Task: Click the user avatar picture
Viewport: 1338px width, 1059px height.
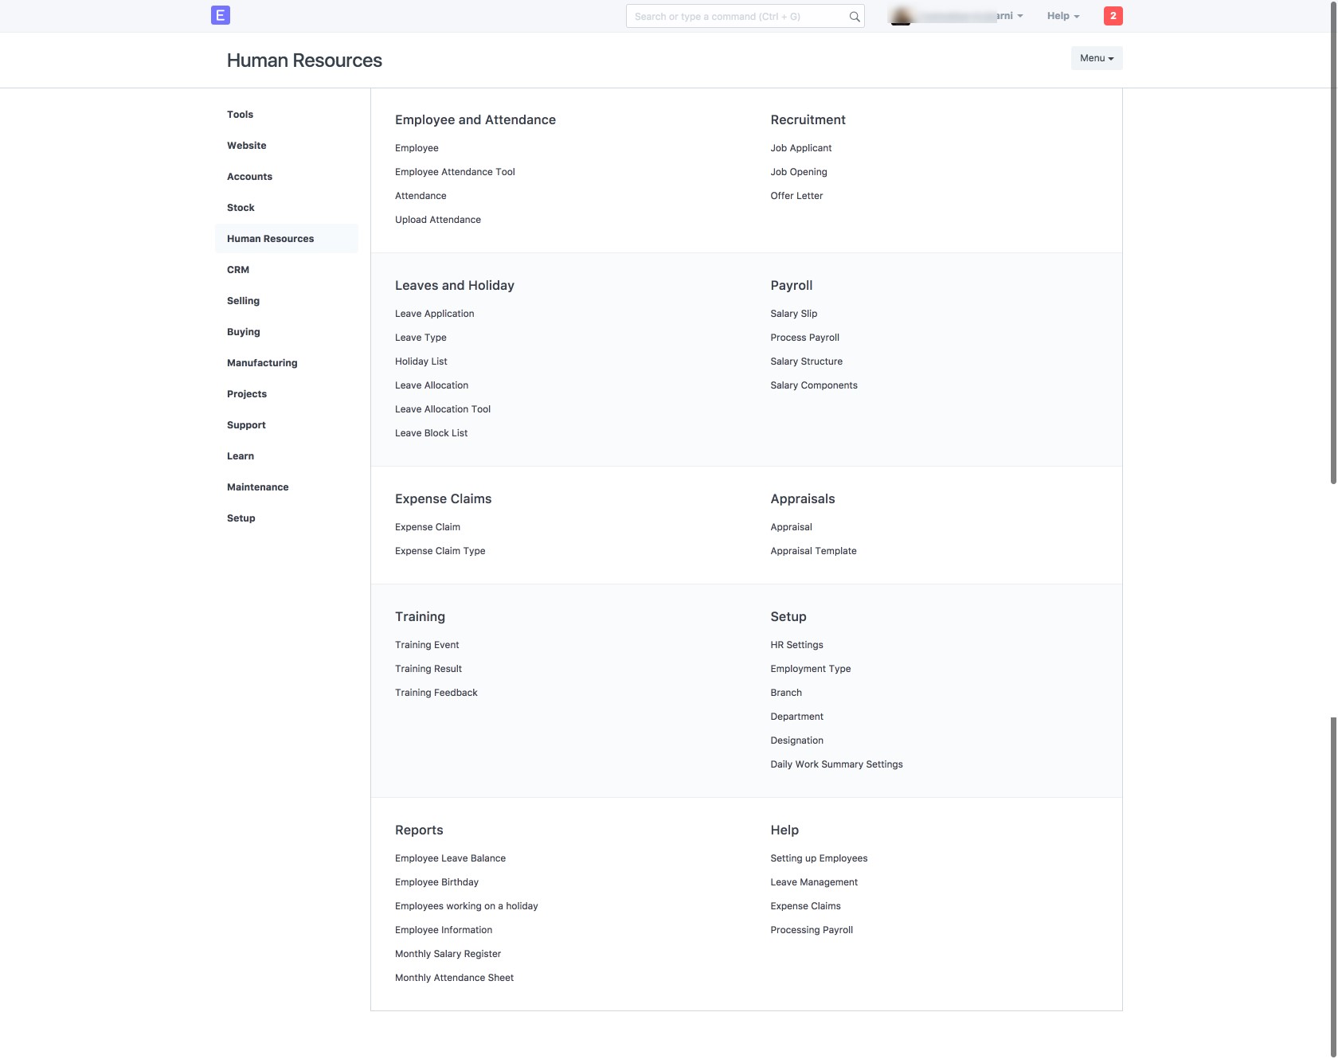Action: 901,17
